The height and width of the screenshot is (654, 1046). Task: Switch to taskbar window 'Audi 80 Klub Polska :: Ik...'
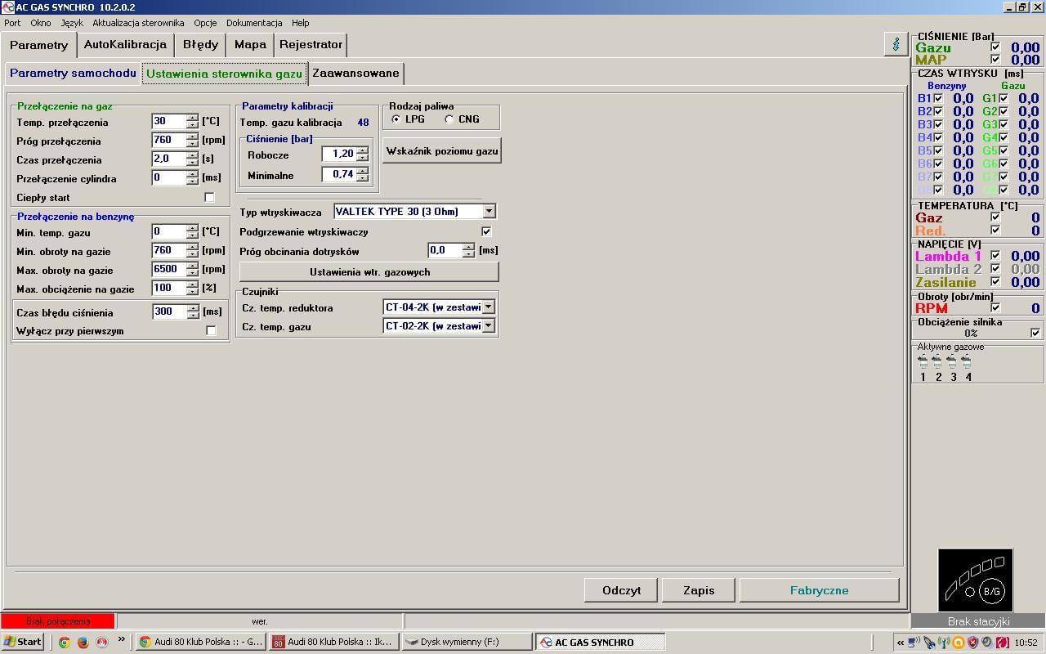coord(333,642)
